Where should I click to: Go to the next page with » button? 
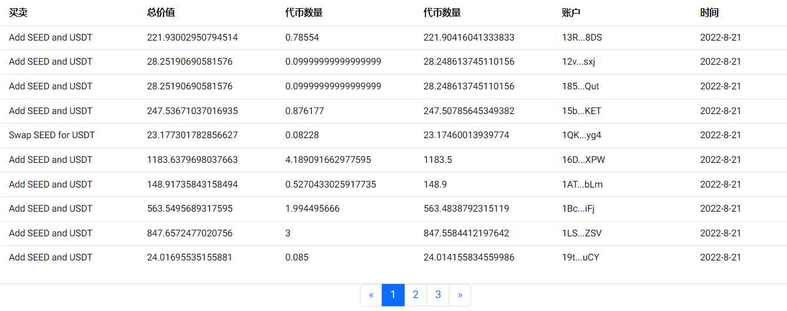click(460, 295)
